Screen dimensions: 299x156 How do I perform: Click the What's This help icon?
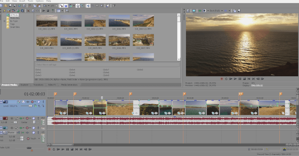[x=114, y=6]
